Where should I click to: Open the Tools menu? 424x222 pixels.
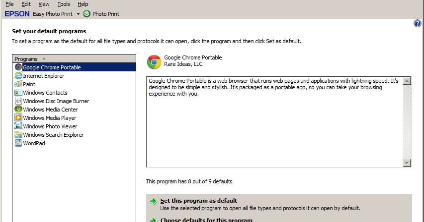(x=64, y=4)
